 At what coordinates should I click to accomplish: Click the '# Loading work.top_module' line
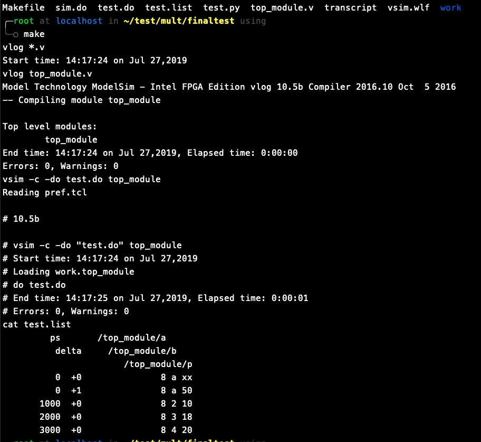tap(68, 272)
